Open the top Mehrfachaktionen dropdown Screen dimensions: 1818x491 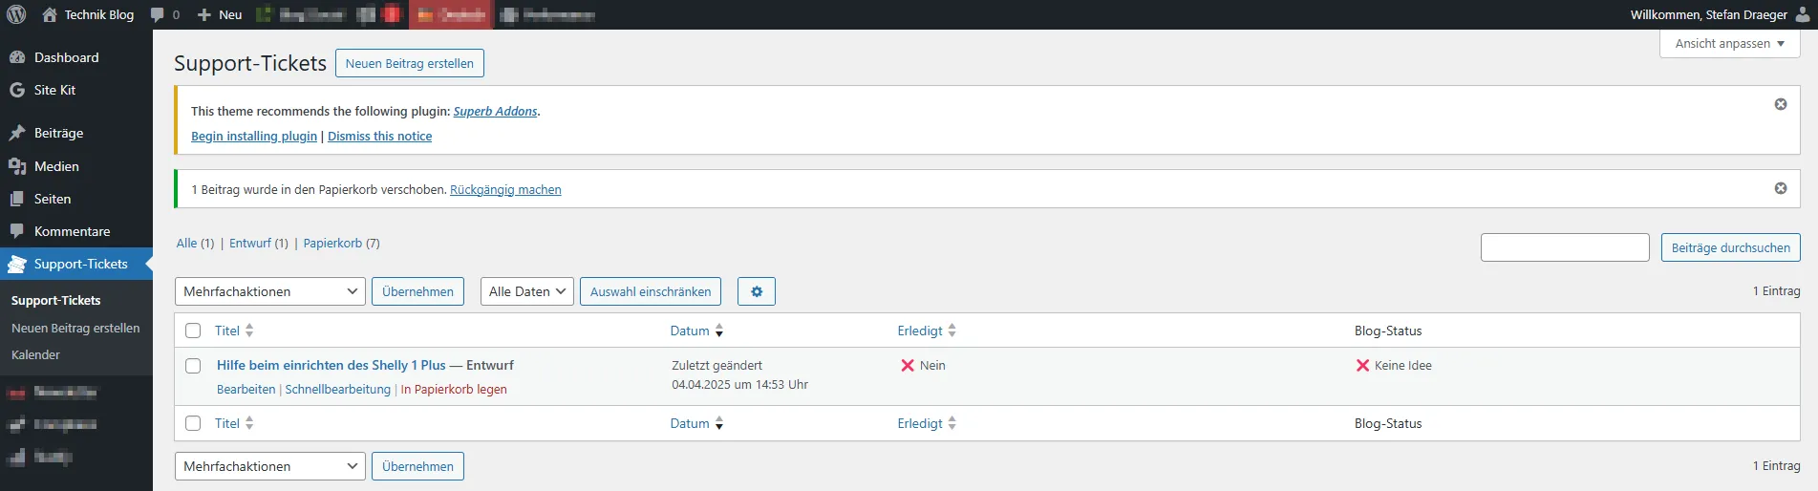269,291
